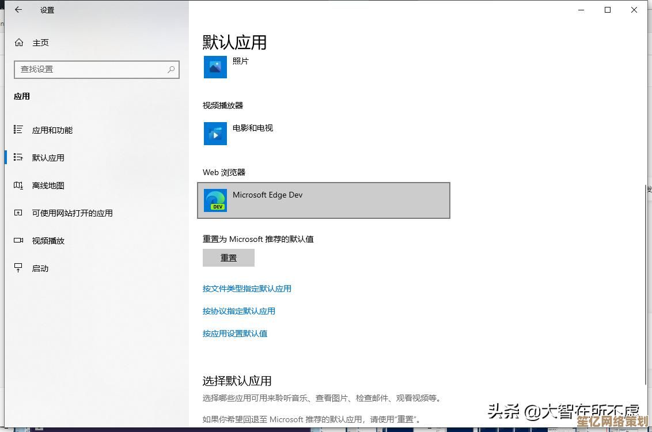Open link 按应用设置默认值

(234, 334)
